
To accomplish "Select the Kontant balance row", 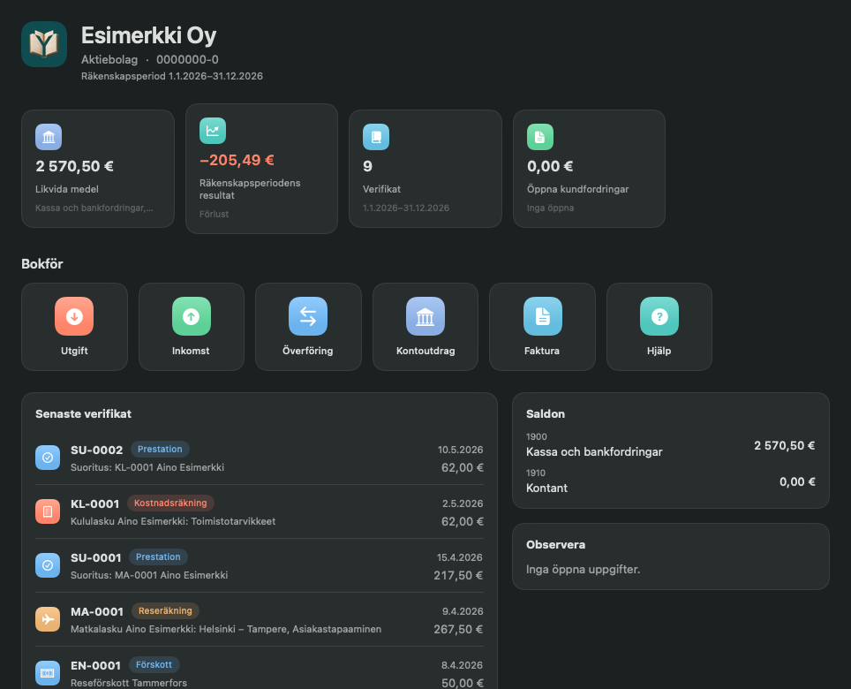I will click(671, 481).
